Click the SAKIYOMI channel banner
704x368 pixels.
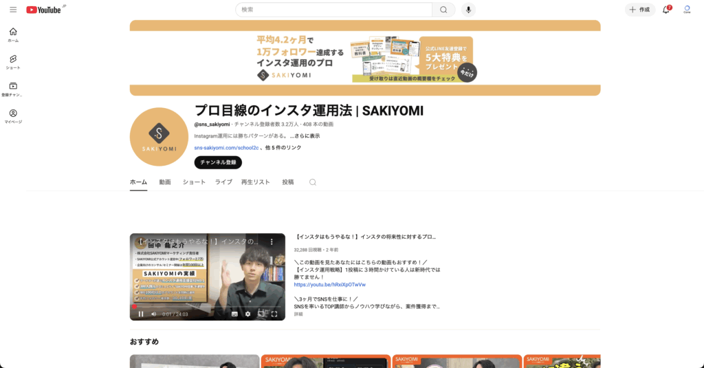[365, 58]
